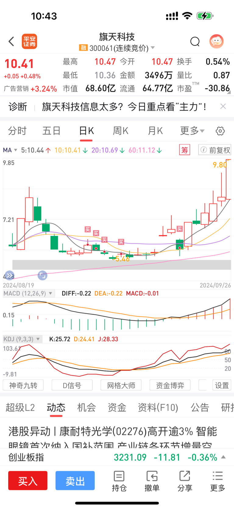Select the 神奇九转 indicator button

23,385
